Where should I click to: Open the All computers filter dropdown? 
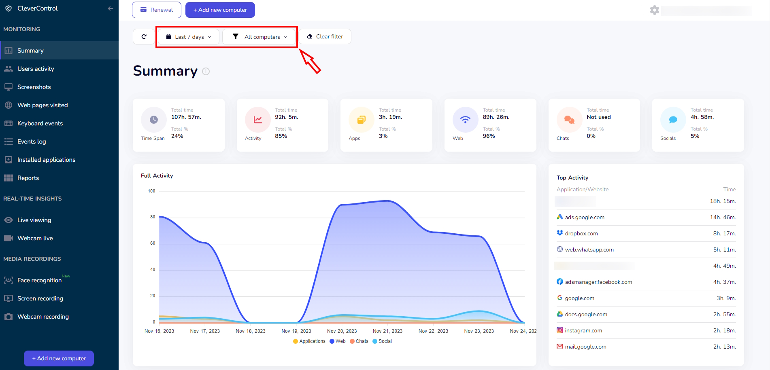tap(260, 37)
